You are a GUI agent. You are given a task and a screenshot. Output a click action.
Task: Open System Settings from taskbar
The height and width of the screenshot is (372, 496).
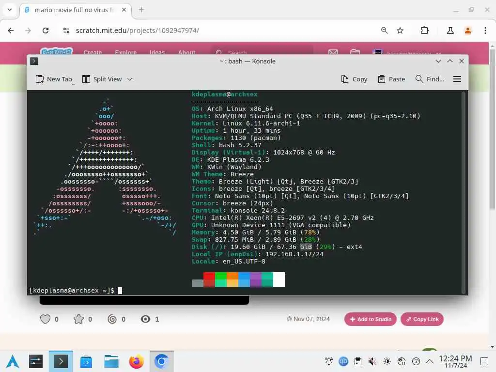(36, 361)
